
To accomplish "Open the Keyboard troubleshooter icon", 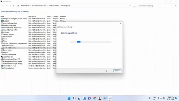I will [x=2, y=32].
